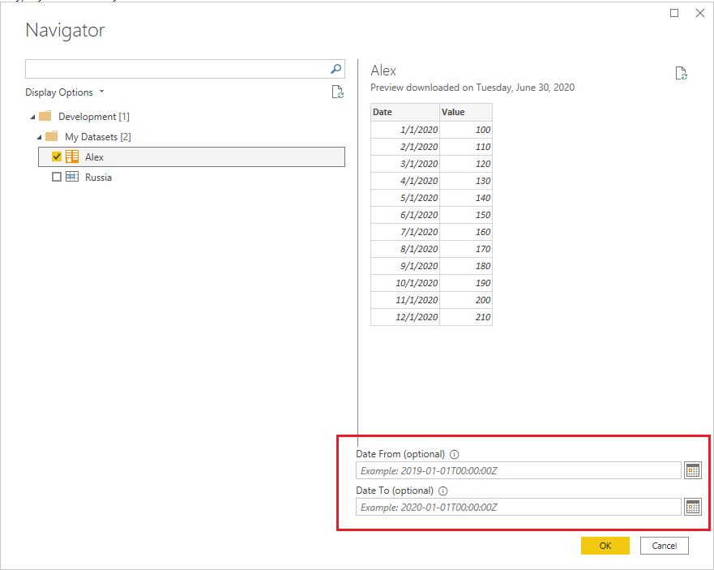This screenshot has width=714, height=570.
Task: Select the 8/1/2020 date cell
Action: point(405,249)
